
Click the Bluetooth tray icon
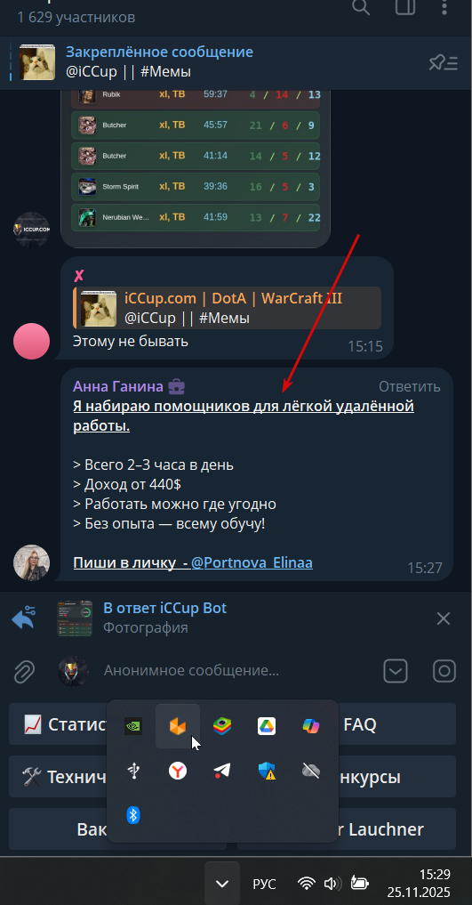click(133, 815)
